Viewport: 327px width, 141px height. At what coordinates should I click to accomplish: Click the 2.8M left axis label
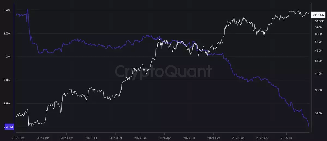[7, 80]
